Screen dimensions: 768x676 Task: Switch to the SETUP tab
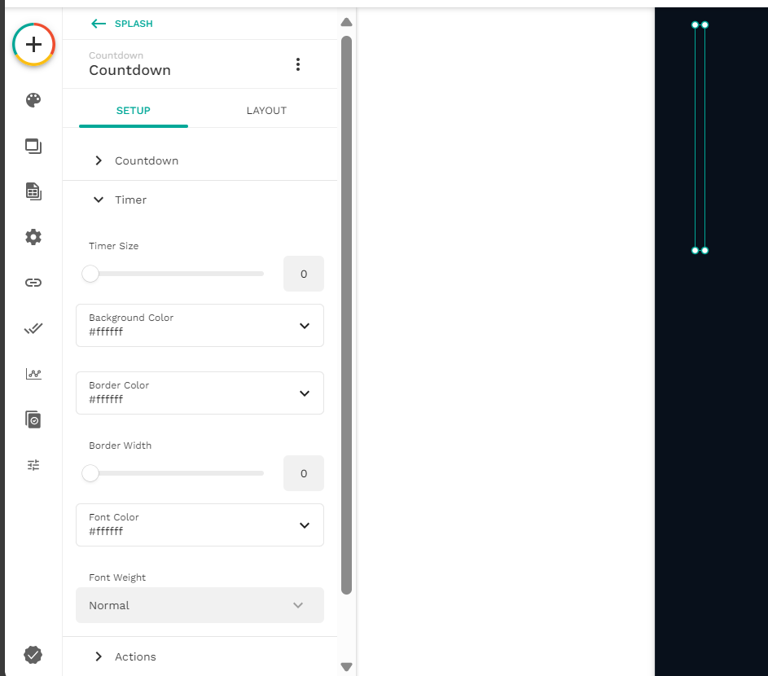point(134,111)
